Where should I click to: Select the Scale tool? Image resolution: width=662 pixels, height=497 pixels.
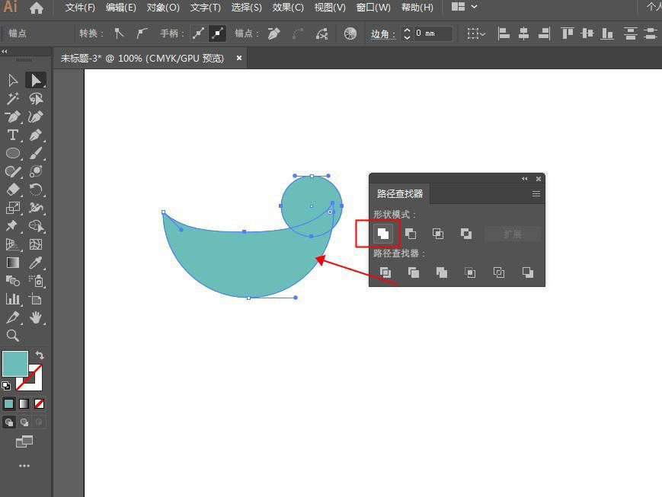(x=13, y=208)
